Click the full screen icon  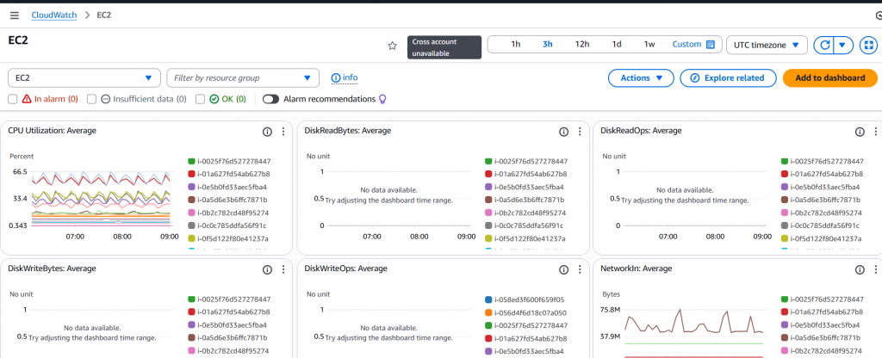pos(867,45)
